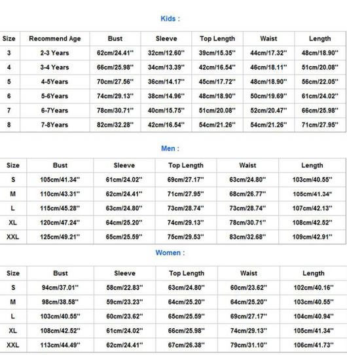
Task: Click the 2-3 Years age cell
Action: click(54, 53)
